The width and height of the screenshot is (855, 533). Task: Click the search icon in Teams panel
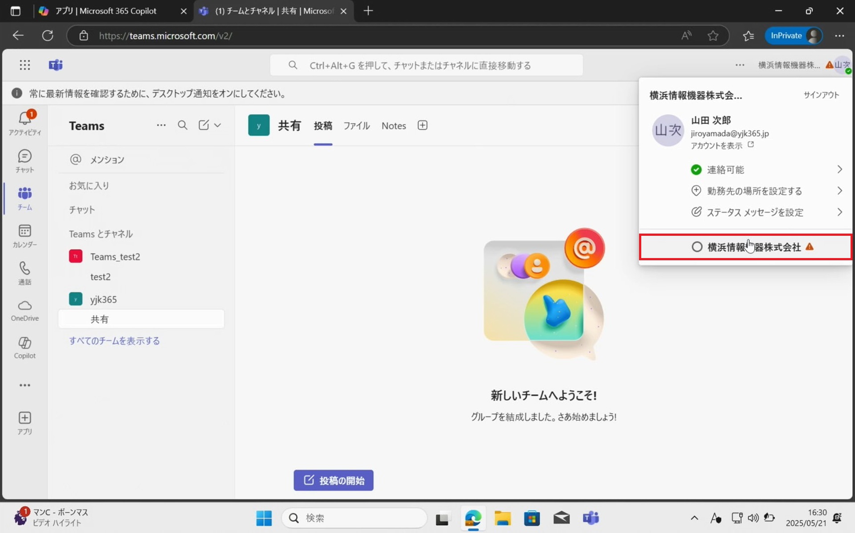(x=183, y=125)
